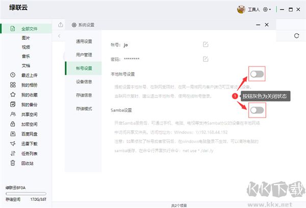This screenshot has height=208, width=306.
Task: Select the 视频 category
Action: tap(26, 47)
